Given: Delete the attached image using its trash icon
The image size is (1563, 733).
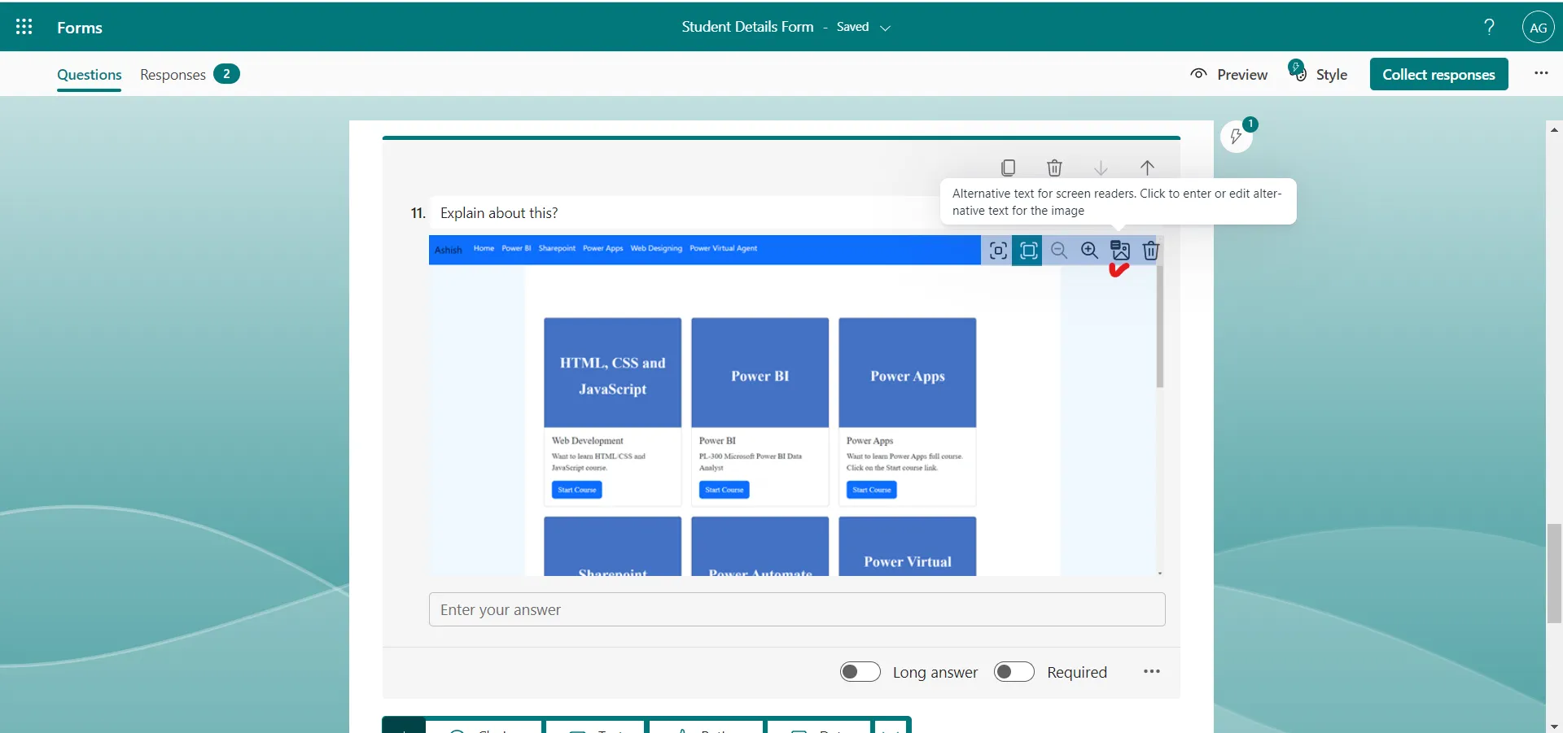Looking at the screenshot, I should pos(1152,251).
